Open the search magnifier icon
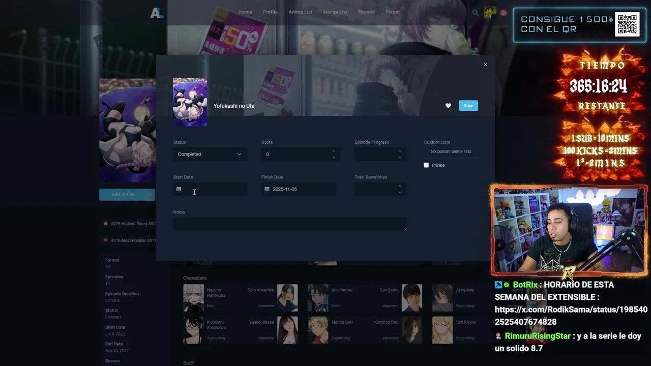This screenshot has height=366, width=651. point(475,13)
